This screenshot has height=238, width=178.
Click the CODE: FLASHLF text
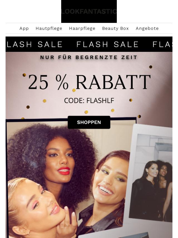[89, 101]
